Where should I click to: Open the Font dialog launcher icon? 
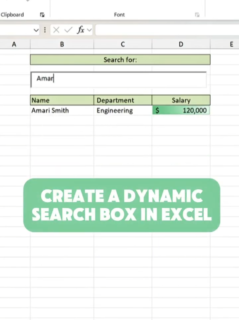197,15
